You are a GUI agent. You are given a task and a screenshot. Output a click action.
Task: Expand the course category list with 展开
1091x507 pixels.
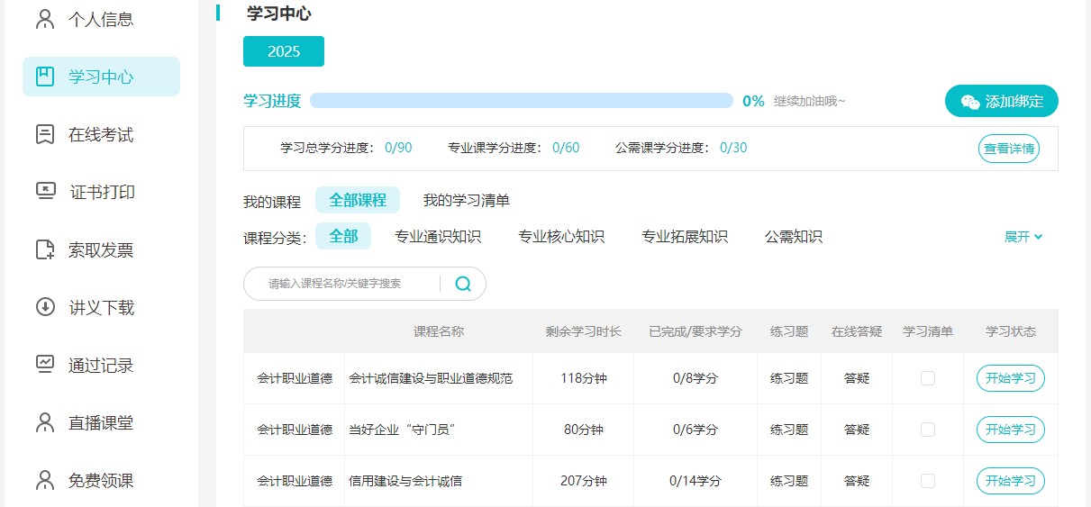(x=1023, y=237)
